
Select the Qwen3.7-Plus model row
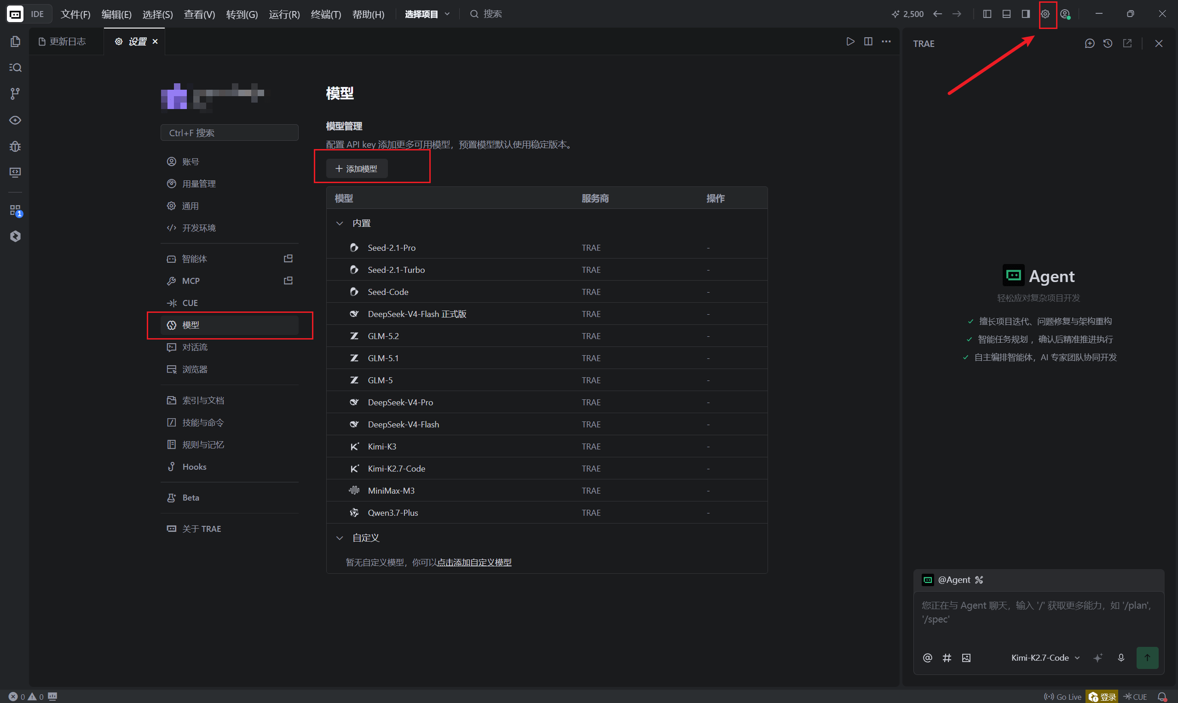click(x=547, y=513)
